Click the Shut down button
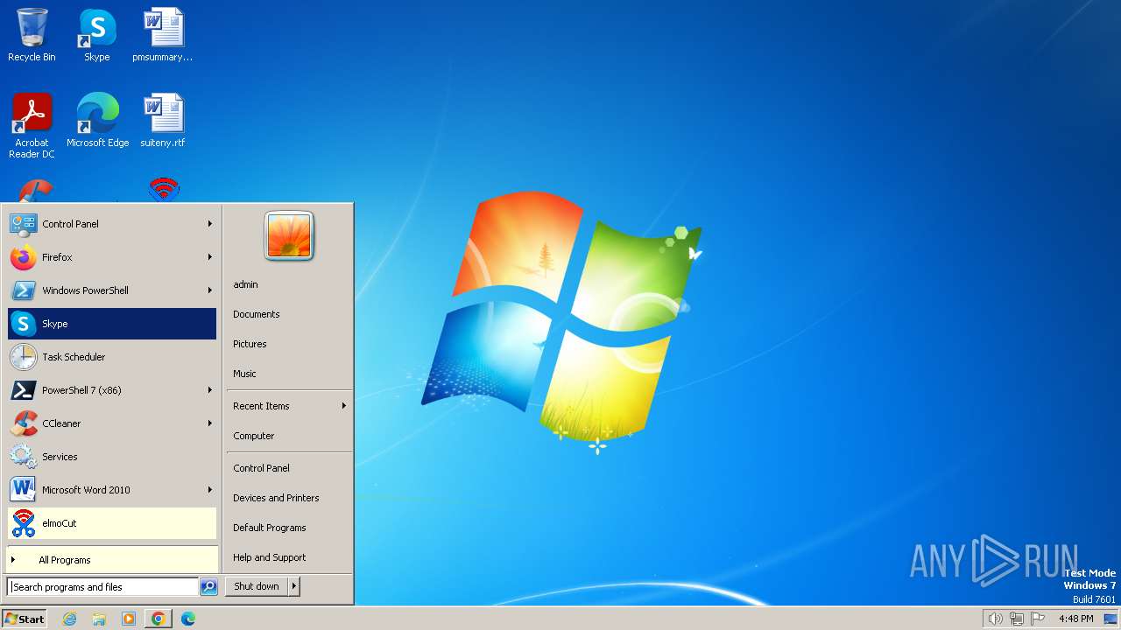The image size is (1121, 630). coord(257,586)
